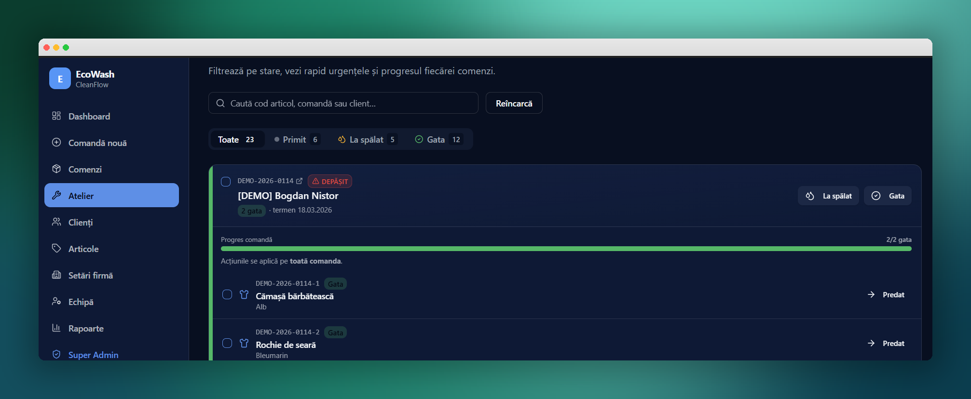Click Reîncarcă button

click(x=514, y=103)
